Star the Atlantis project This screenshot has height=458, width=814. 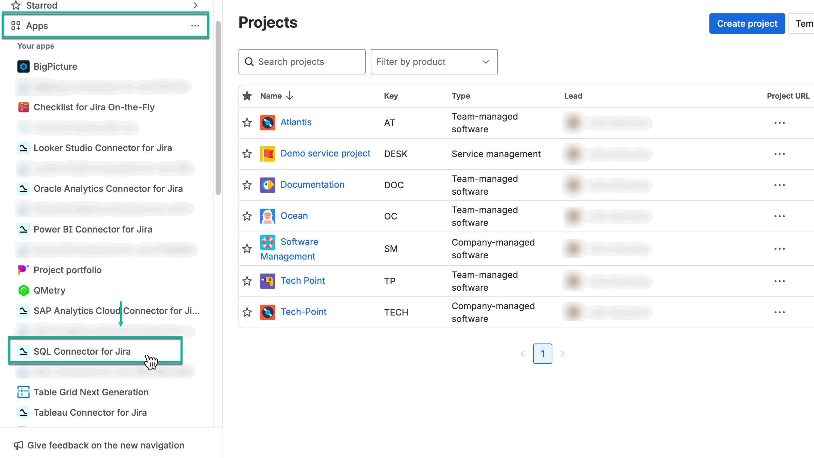(247, 122)
